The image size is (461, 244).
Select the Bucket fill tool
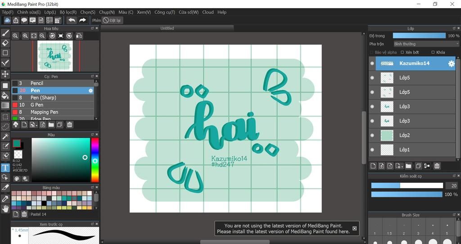tap(5, 95)
